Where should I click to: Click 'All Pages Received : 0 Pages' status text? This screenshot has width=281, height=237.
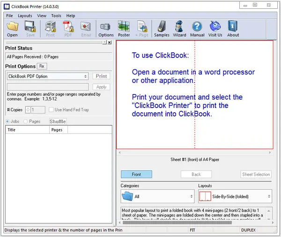point(33,57)
